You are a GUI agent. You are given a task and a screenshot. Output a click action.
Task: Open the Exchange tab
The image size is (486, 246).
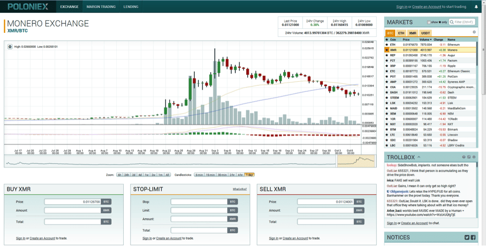pyautogui.click(x=69, y=6)
